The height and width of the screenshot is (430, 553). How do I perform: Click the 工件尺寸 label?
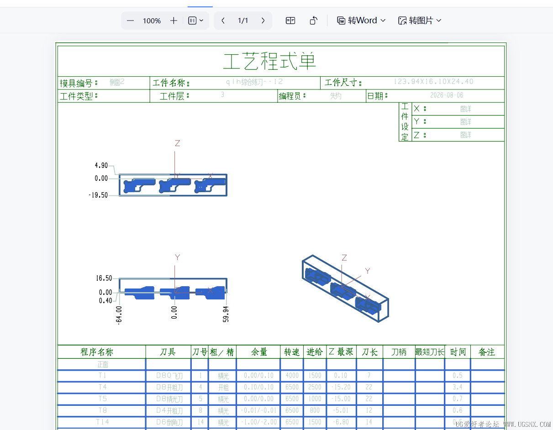tap(343, 83)
